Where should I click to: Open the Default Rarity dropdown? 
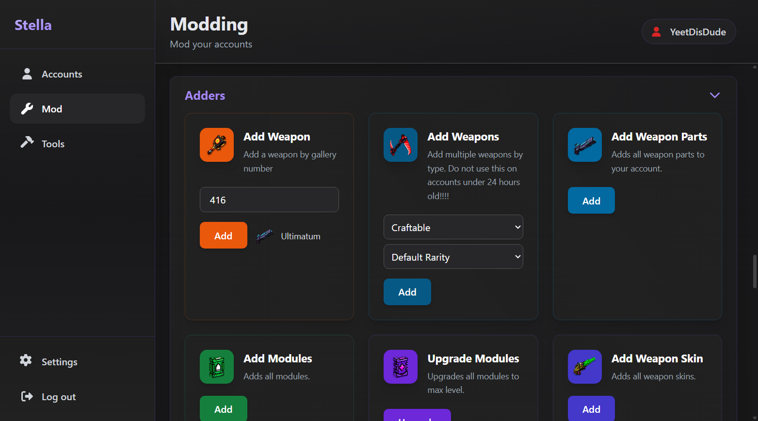coord(453,257)
